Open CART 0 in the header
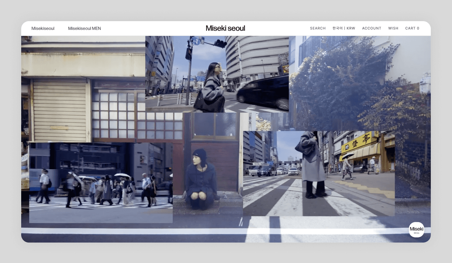Image resolution: width=452 pixels, height=263 pixels. (412, 28)
